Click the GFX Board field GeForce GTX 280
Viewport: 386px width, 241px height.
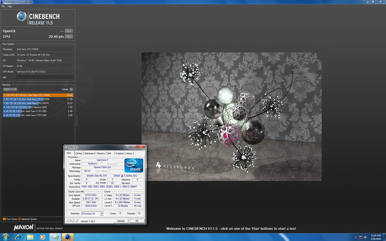[x=44, y=72]
